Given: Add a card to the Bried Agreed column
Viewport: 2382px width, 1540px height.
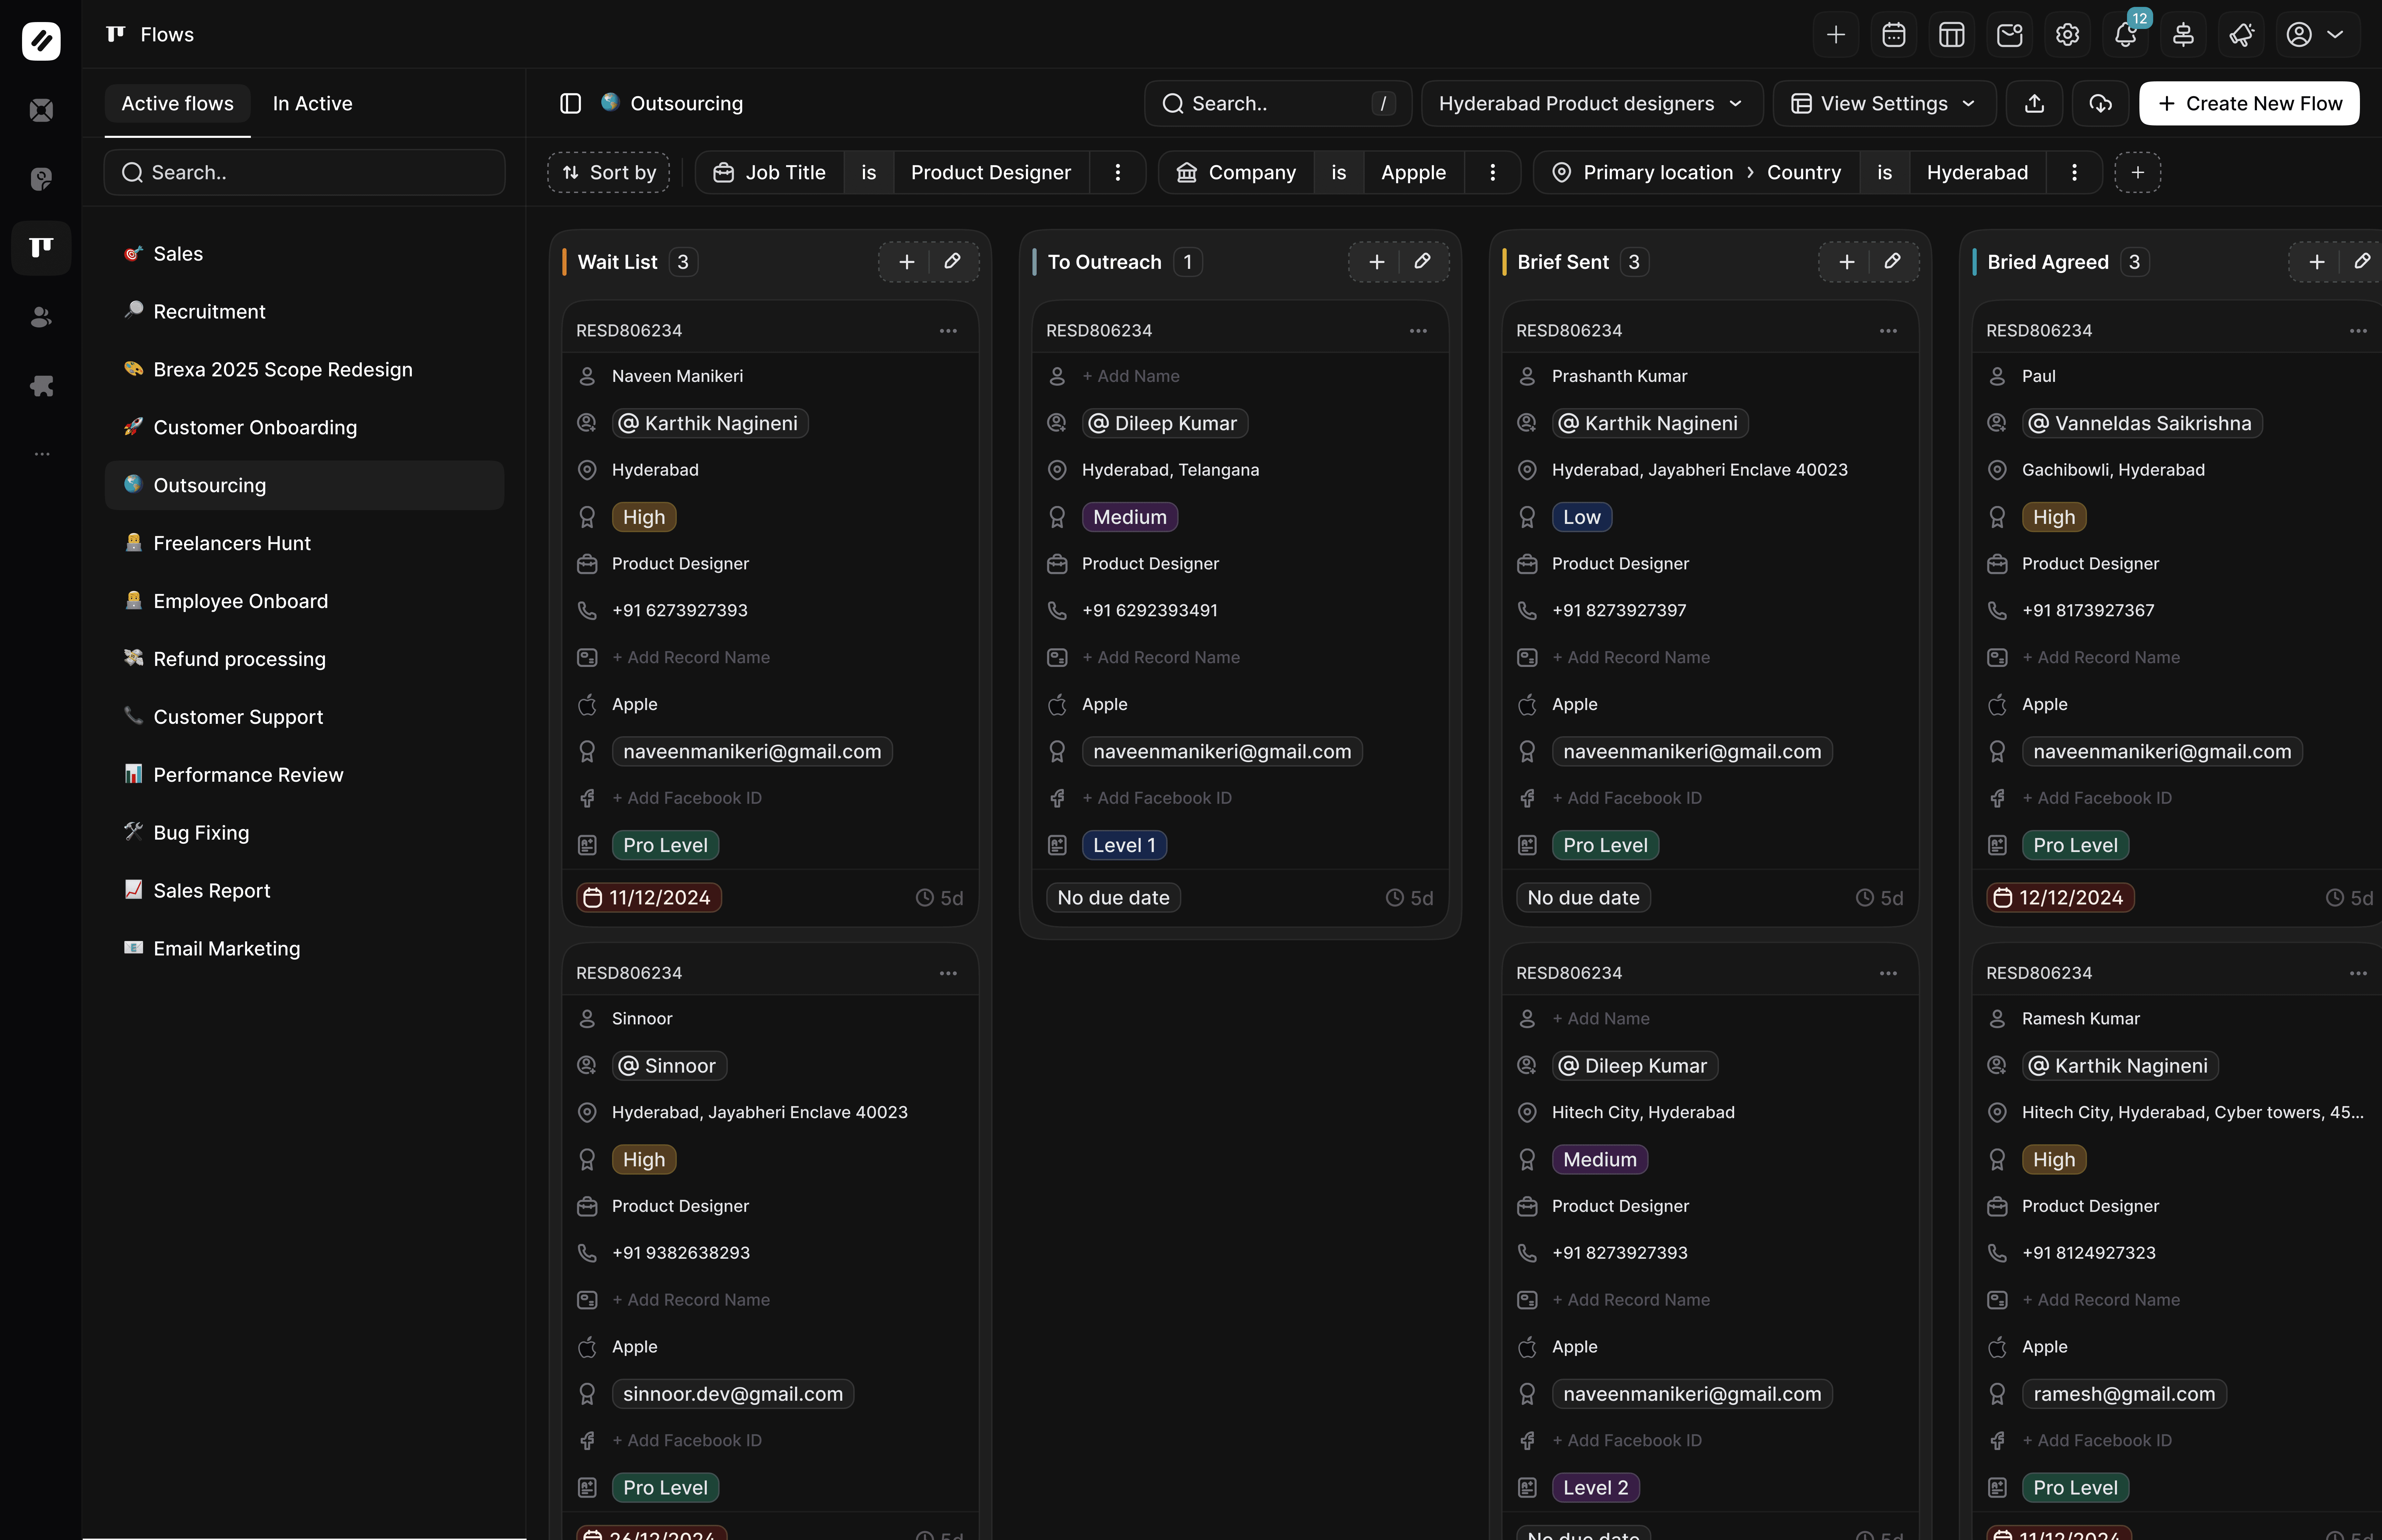Looking at the screenshot, I should point(2316,262).
